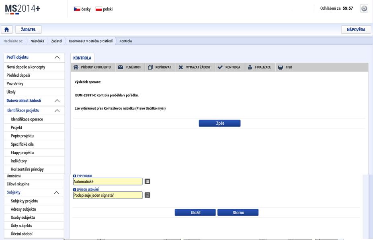Click Tisk print toolbar item

(285, 67)
